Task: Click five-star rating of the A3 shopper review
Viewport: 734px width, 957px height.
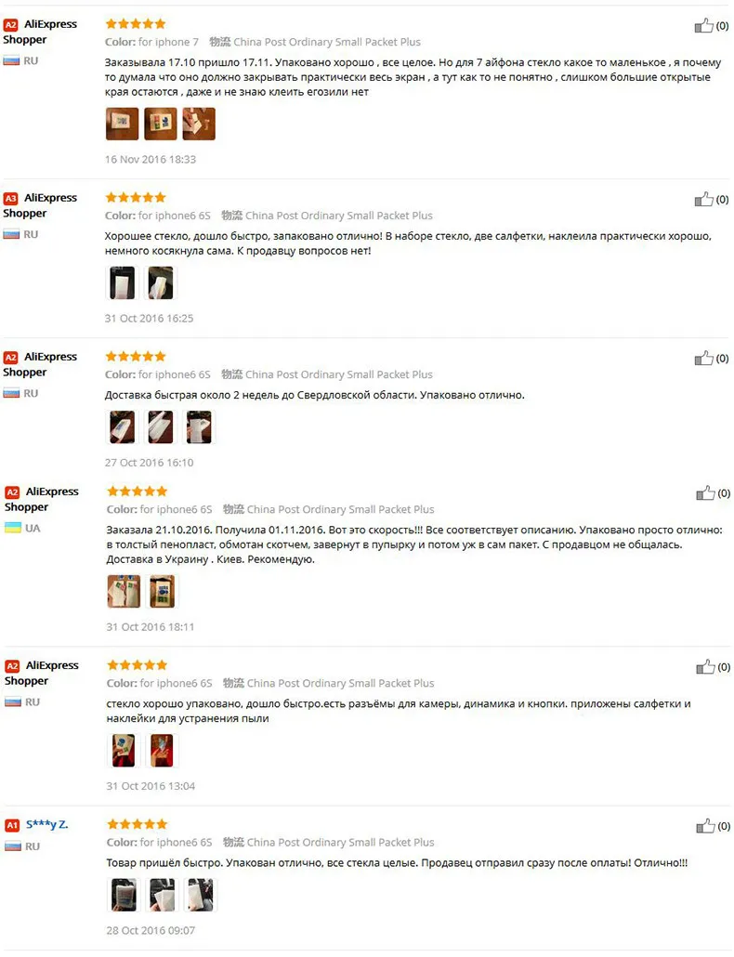Action: (x=136, y=197)
